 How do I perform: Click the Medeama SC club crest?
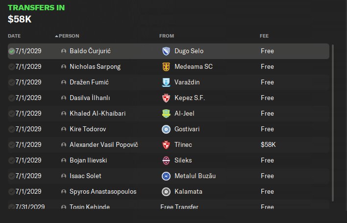pos(166,67)
